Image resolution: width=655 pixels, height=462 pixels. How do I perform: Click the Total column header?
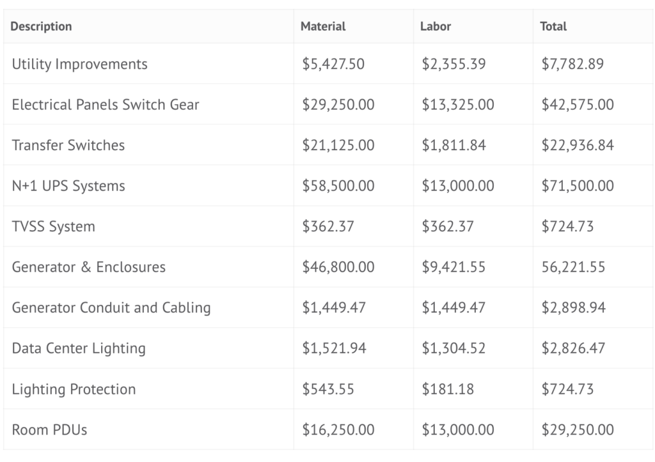click(x=553, y=27)
